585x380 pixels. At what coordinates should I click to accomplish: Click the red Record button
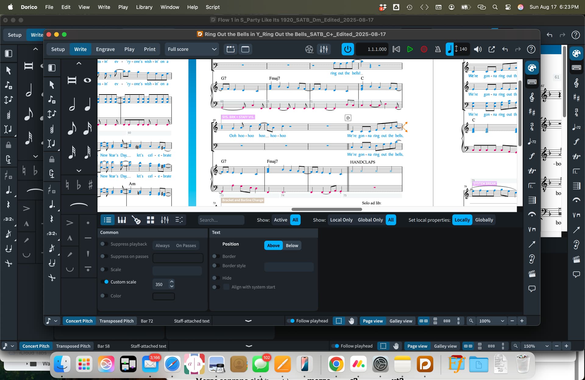coord(424,49)
